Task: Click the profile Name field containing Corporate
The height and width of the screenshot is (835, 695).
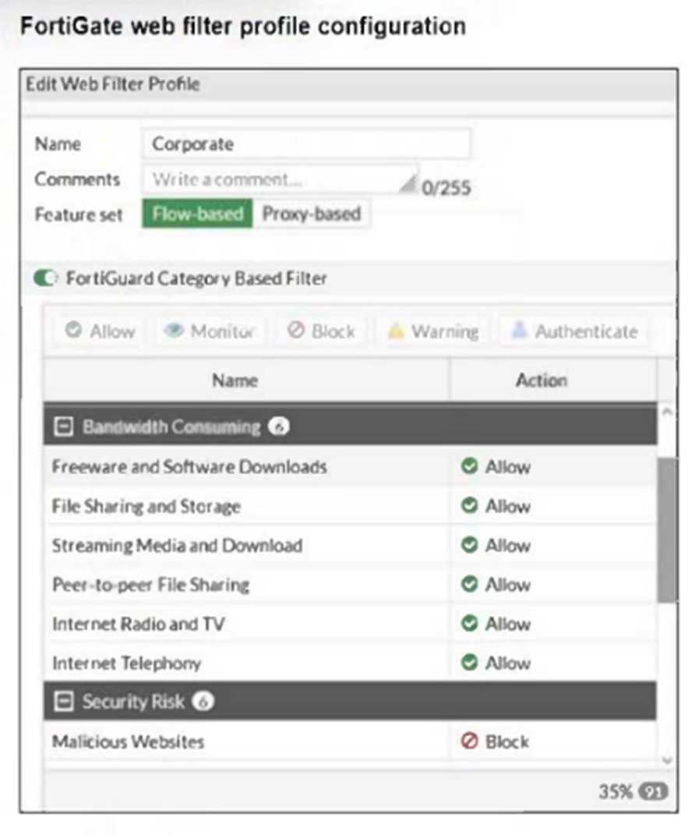Action: [x=306, y=144]
